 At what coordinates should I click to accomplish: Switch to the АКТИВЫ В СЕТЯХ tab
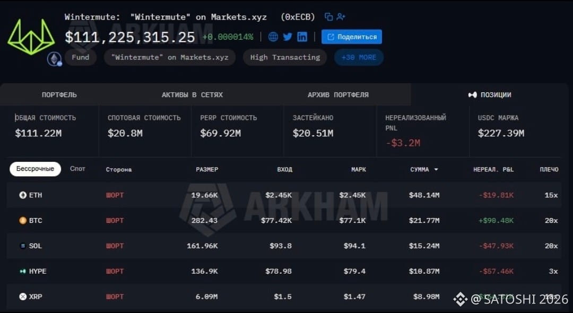coord(192,94)
